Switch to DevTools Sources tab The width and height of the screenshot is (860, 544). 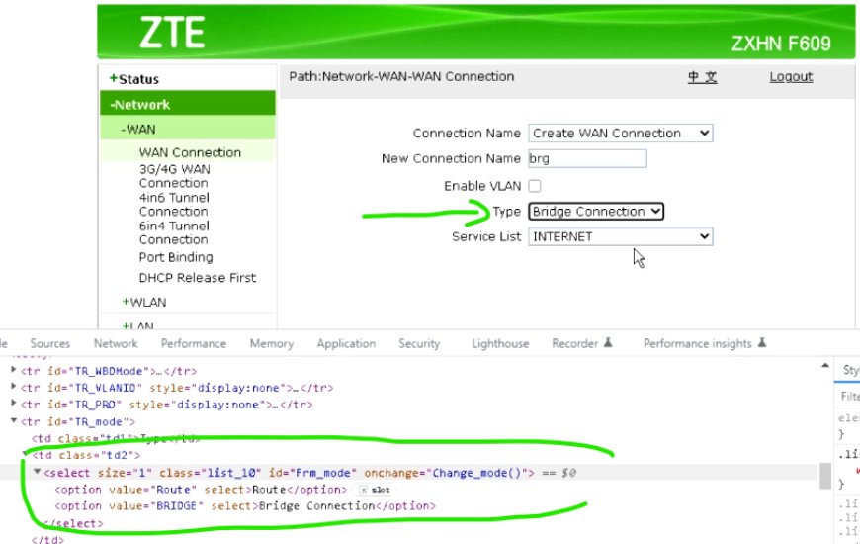(49, 343)
